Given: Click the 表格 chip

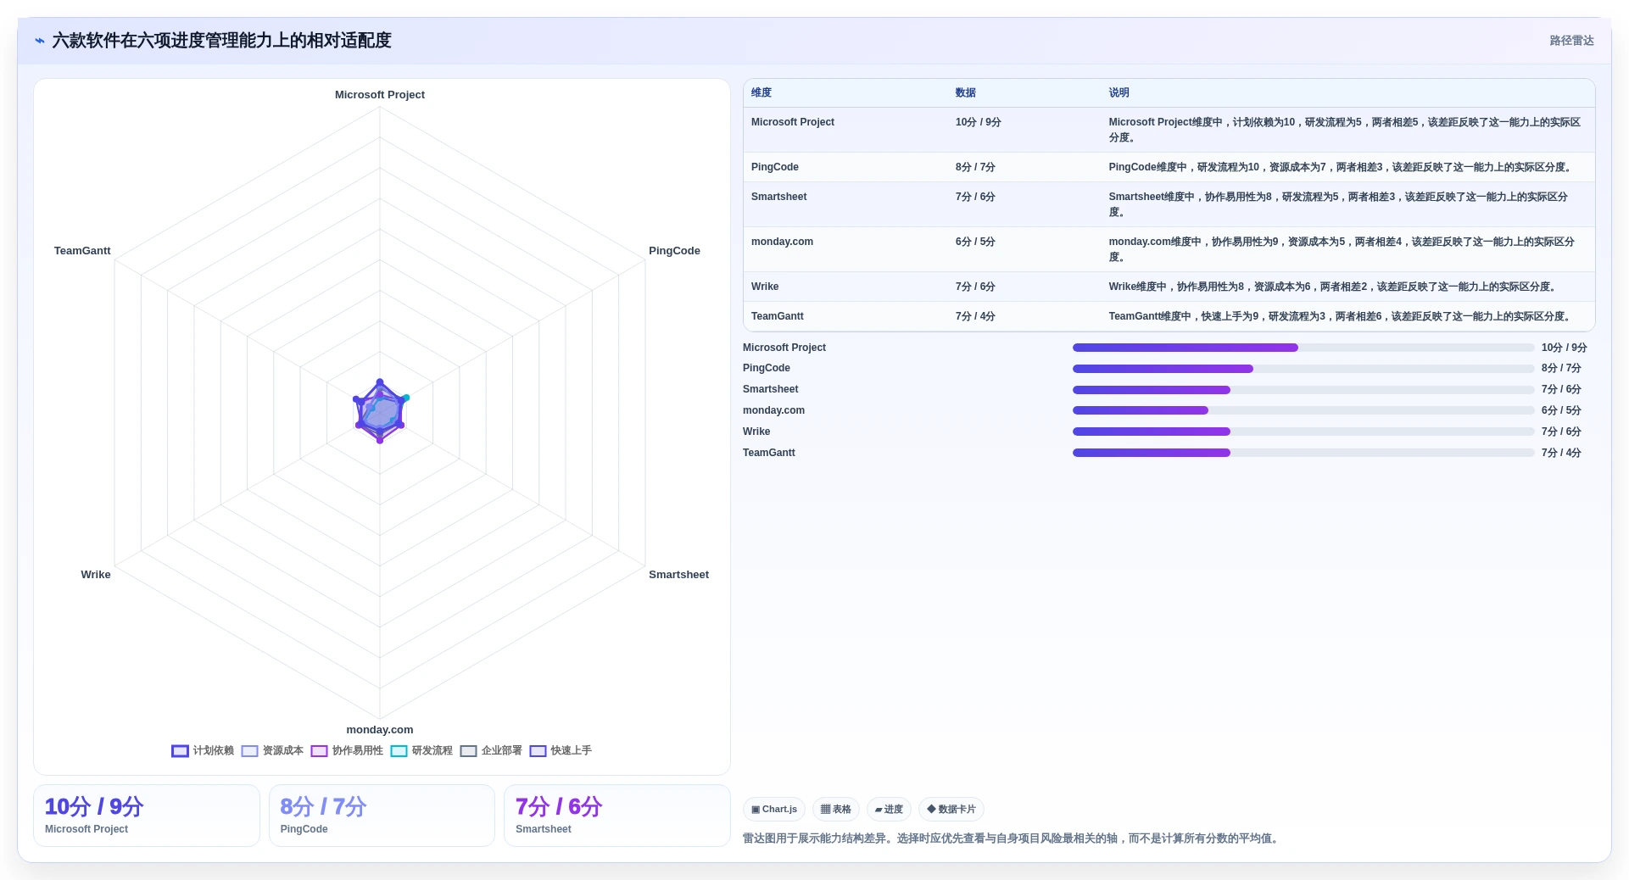Looking at the screenshot, I should click(x=836, y=810).
